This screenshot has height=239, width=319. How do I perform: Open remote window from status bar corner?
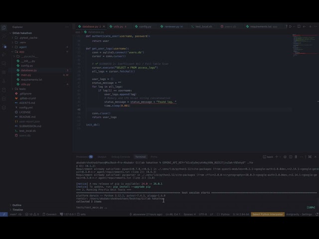click(4, 214)
